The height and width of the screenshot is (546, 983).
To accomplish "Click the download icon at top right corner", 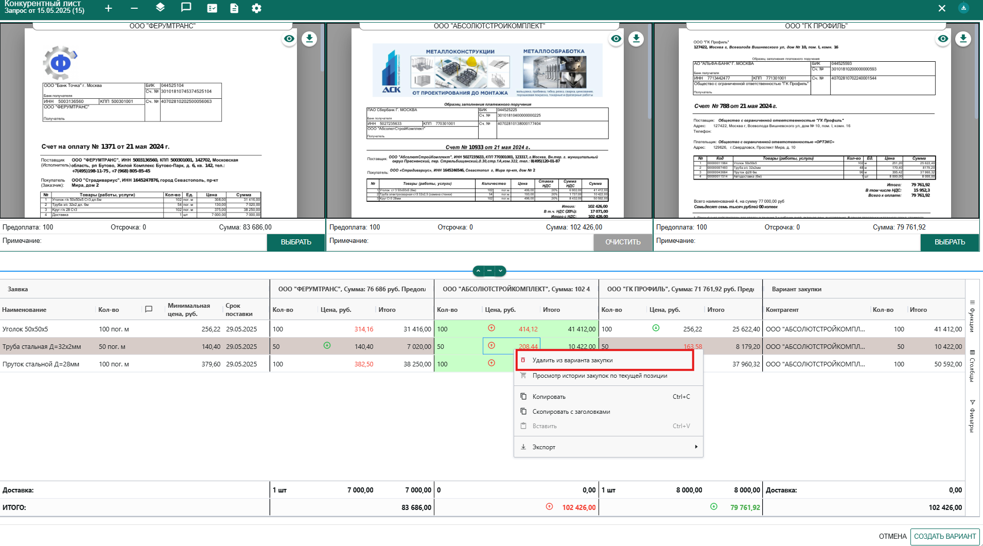I will 963,8.
